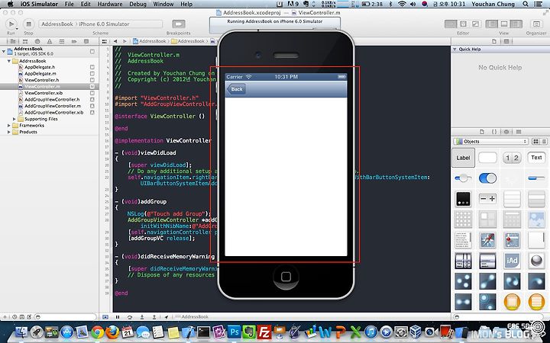Screen dimensions: 550x343
Task: Select the Slider object in library
Action: pos(463,178)
